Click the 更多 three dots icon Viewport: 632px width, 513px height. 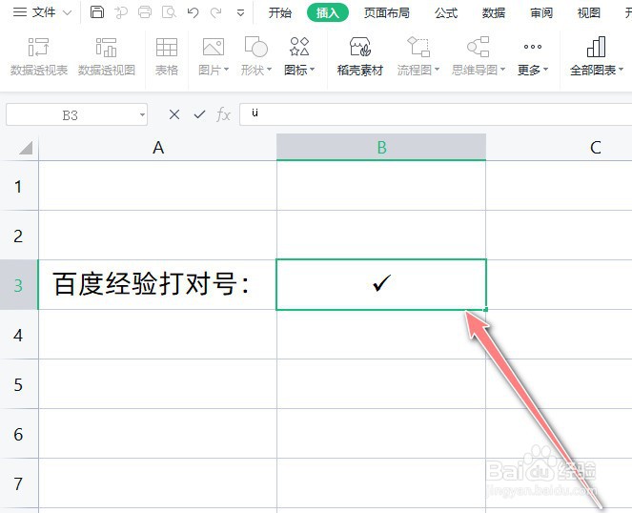[533, 47]
